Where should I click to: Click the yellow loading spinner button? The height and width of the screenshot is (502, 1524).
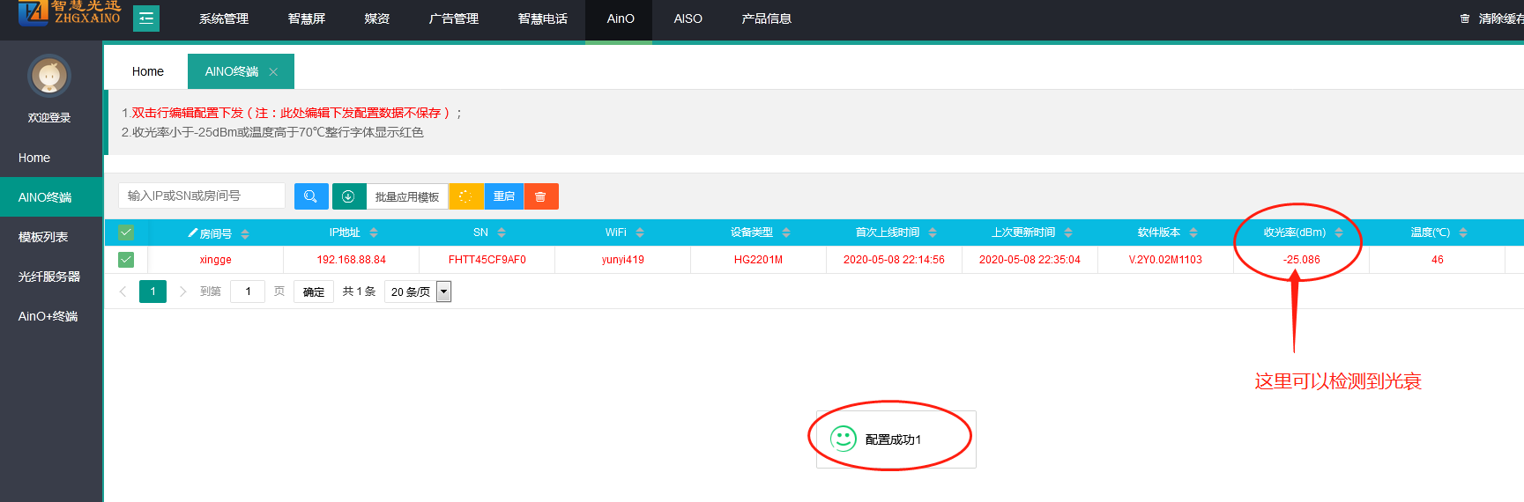(465, 196)
